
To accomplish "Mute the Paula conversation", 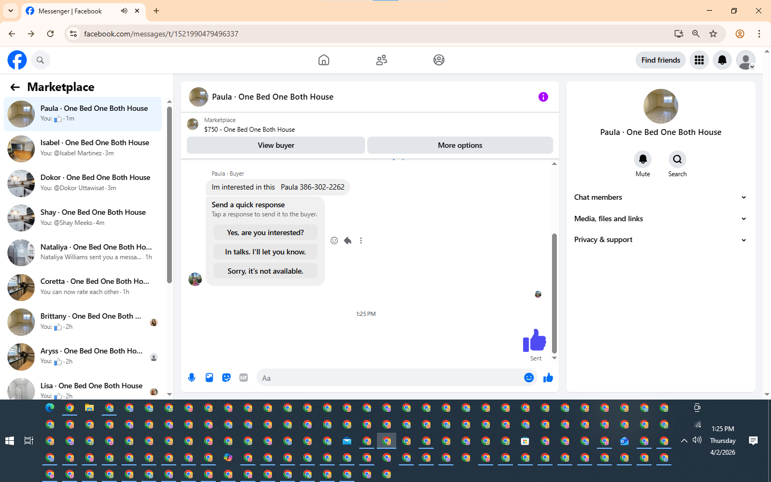I will 643,160.
